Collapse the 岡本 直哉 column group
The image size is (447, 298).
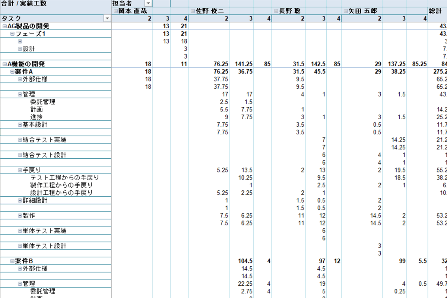coord(115,11)
